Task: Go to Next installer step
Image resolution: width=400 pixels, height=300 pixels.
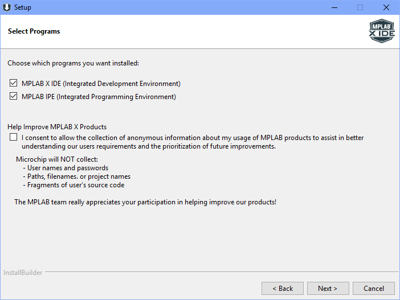Action: point(328,288)
